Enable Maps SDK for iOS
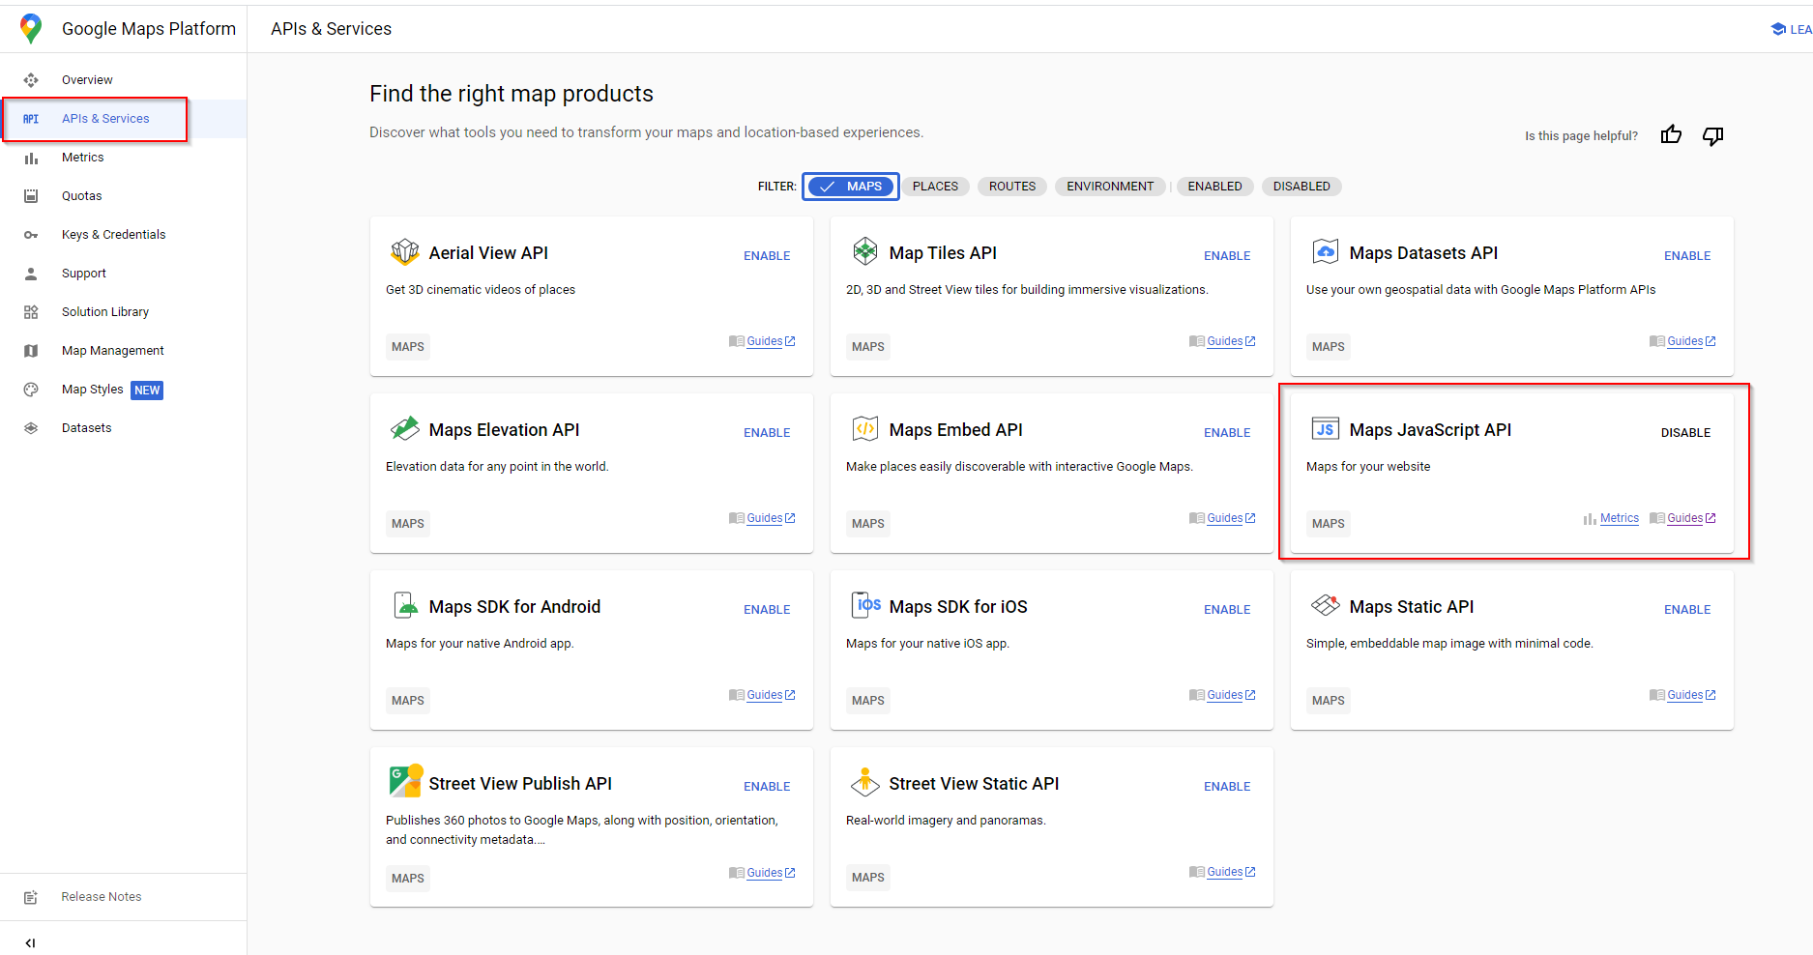The height and width of the screenshot is (955, 1813). (1227, 610)
